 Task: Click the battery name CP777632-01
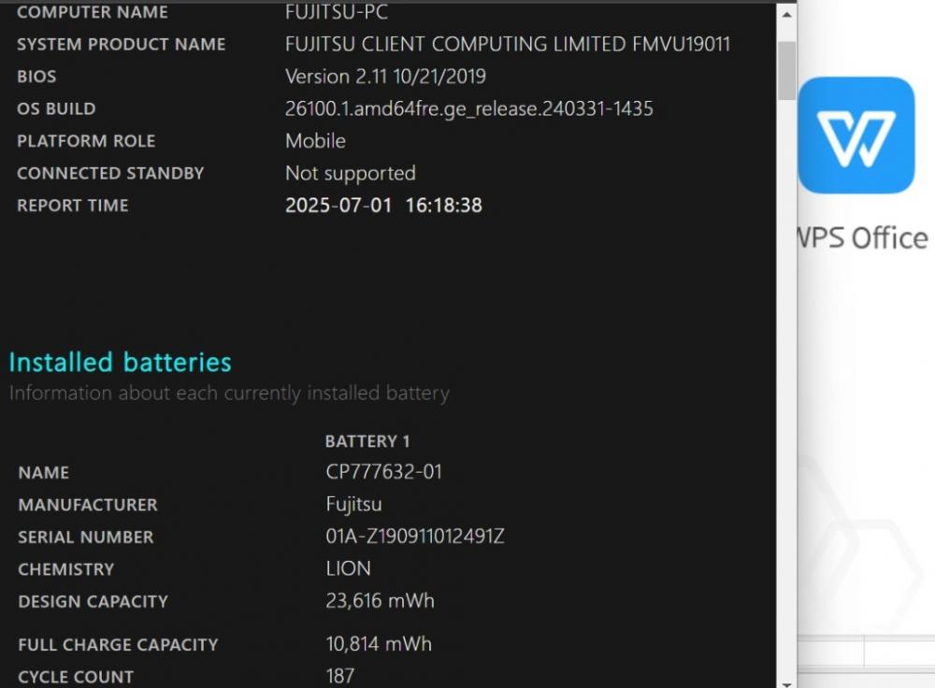(x=383, y=472)
